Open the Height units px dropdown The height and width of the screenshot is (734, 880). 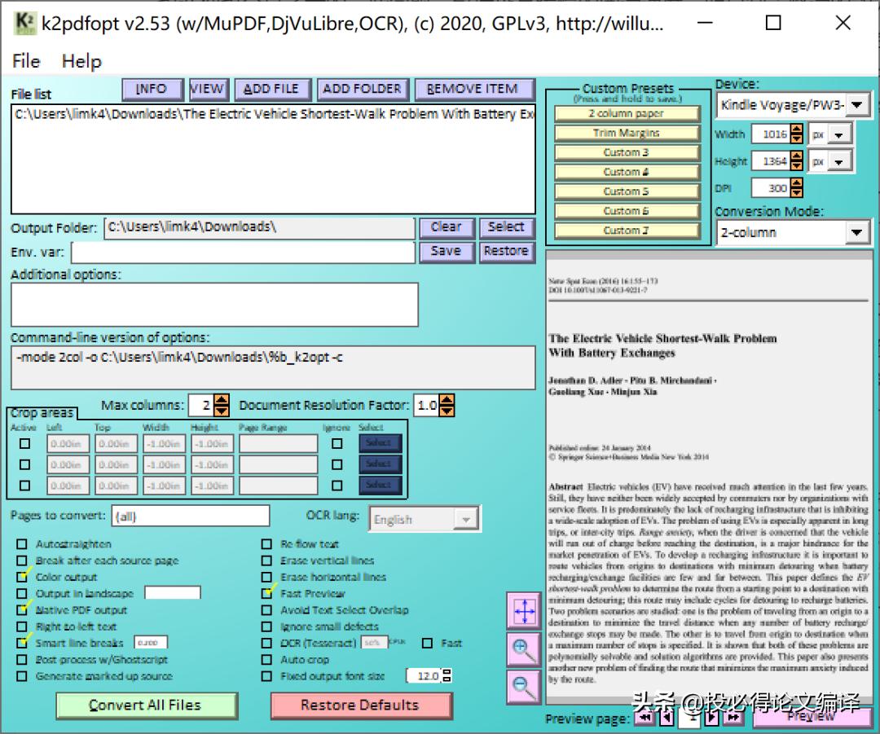(x=838, y=161)
